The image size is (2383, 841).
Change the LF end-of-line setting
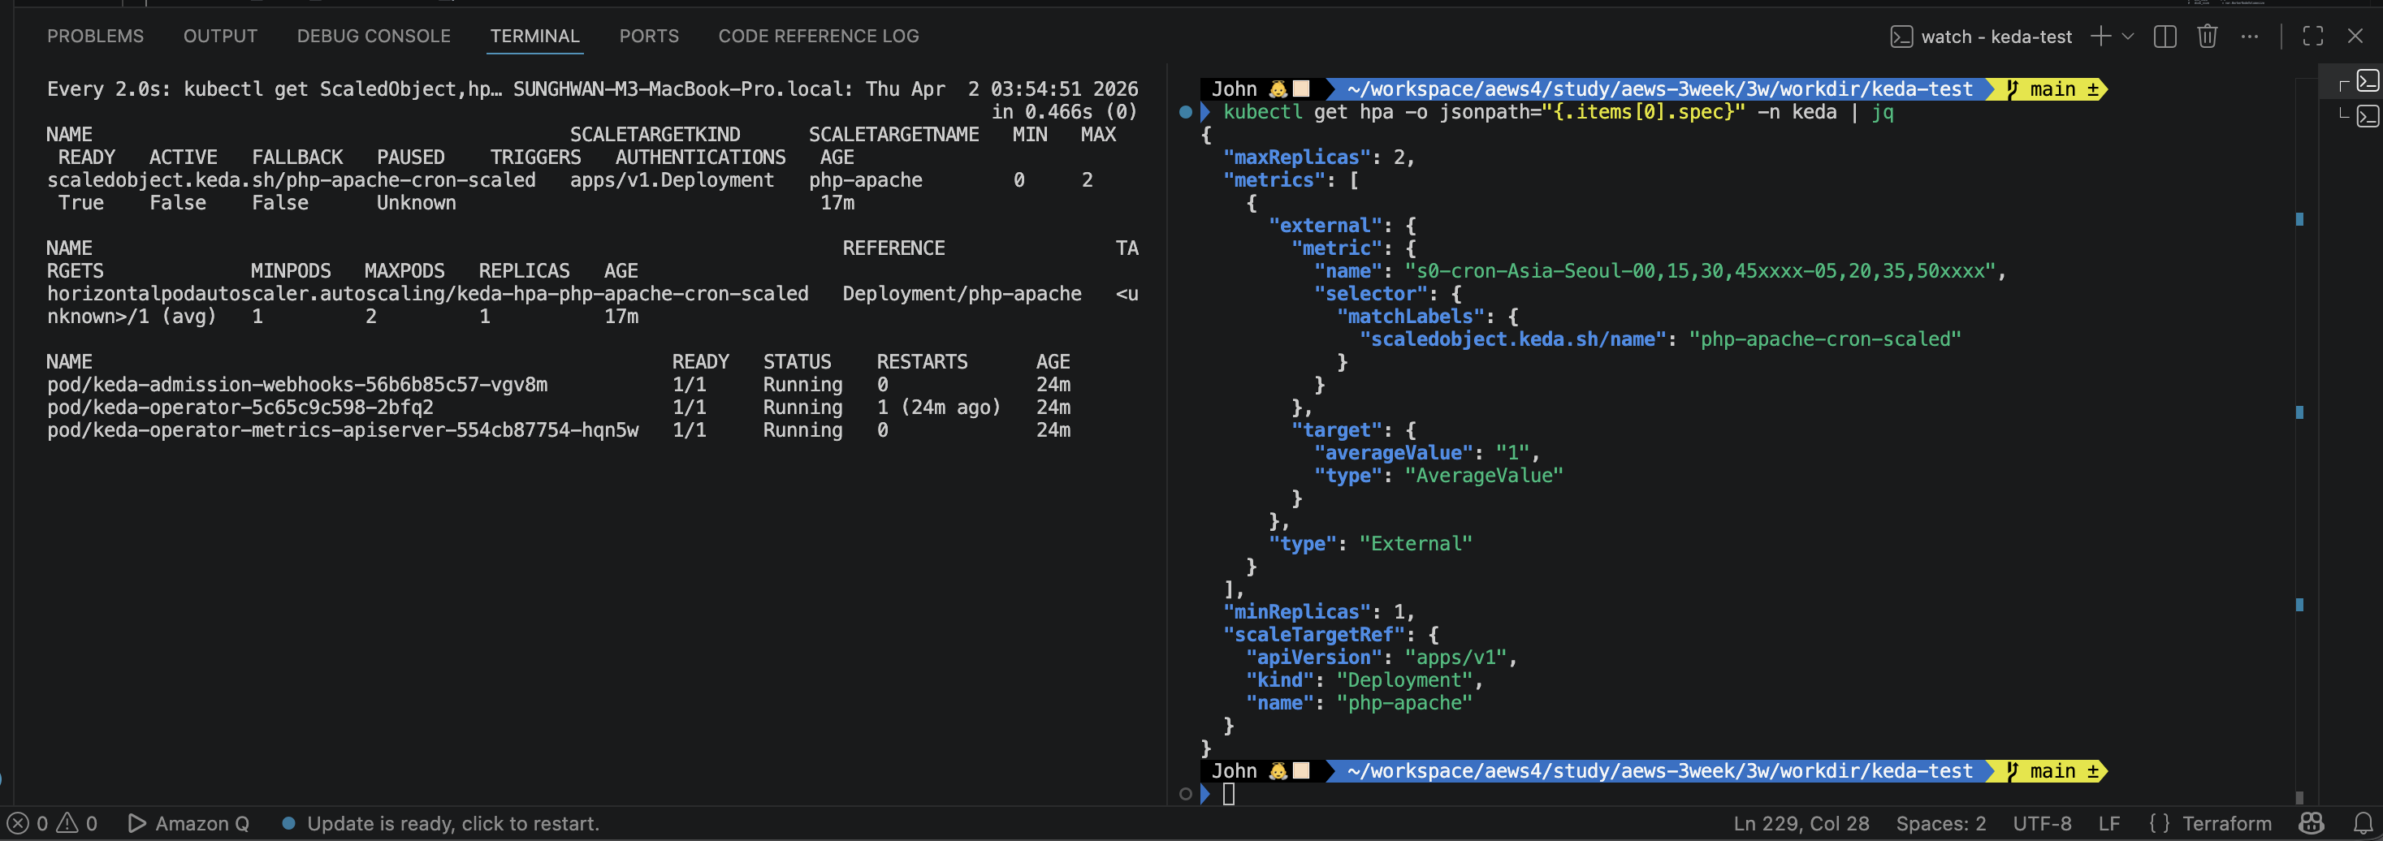click(2109, 822)
